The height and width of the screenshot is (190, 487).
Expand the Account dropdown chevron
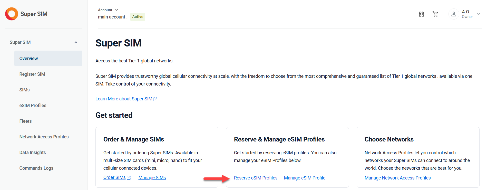(x=117, y=10)
